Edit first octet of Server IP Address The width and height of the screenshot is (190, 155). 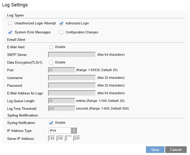(52, 139)
